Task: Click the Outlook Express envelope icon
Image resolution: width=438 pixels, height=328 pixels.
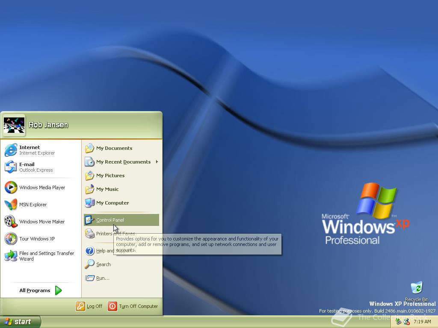Action: point(11,167)
